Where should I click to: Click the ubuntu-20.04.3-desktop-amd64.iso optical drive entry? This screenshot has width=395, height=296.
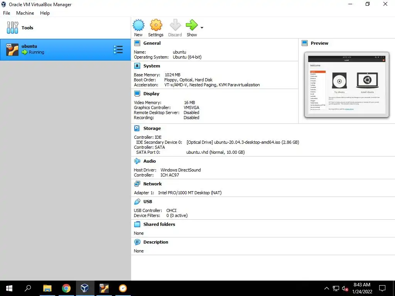click(243, 142)
